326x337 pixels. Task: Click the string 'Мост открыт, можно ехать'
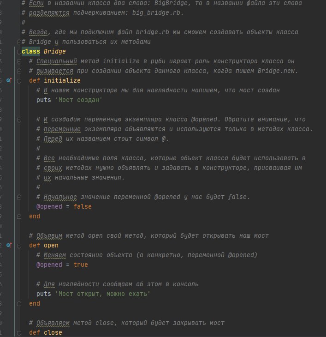coord(102,294)
